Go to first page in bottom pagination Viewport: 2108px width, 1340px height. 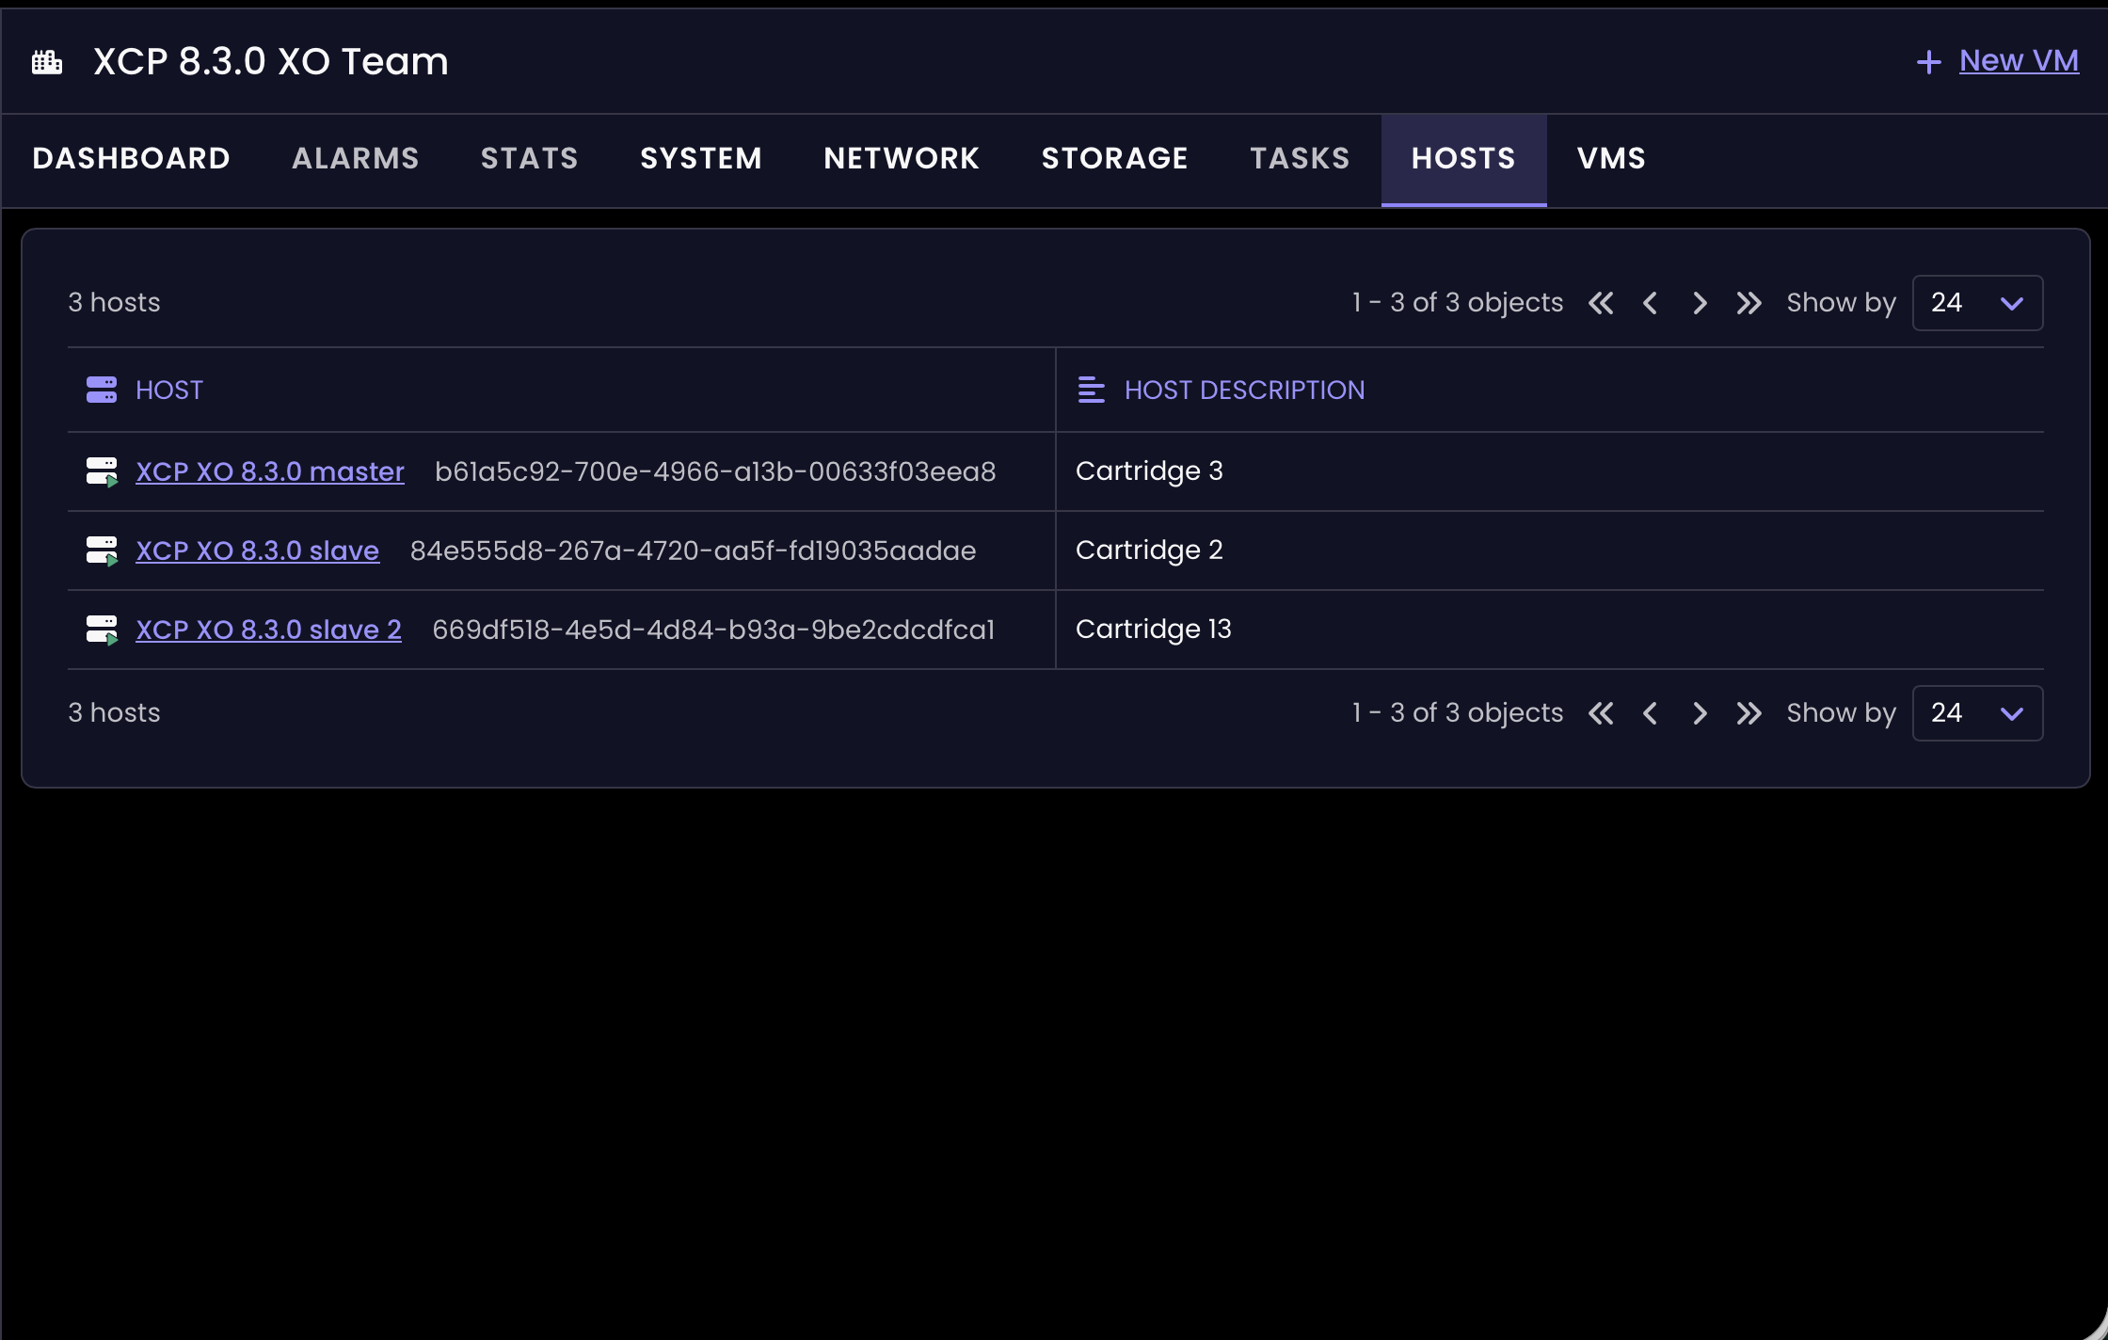(x=1601, y=713)
